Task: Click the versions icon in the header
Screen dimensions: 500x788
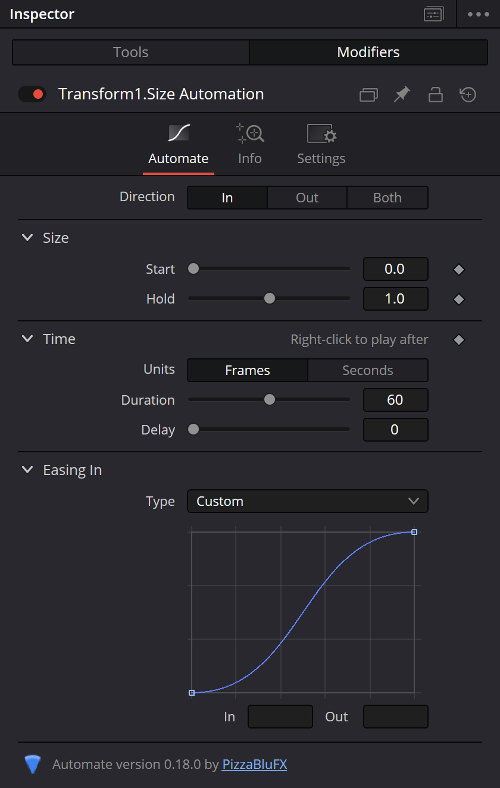Action: (x=368, y=95)
